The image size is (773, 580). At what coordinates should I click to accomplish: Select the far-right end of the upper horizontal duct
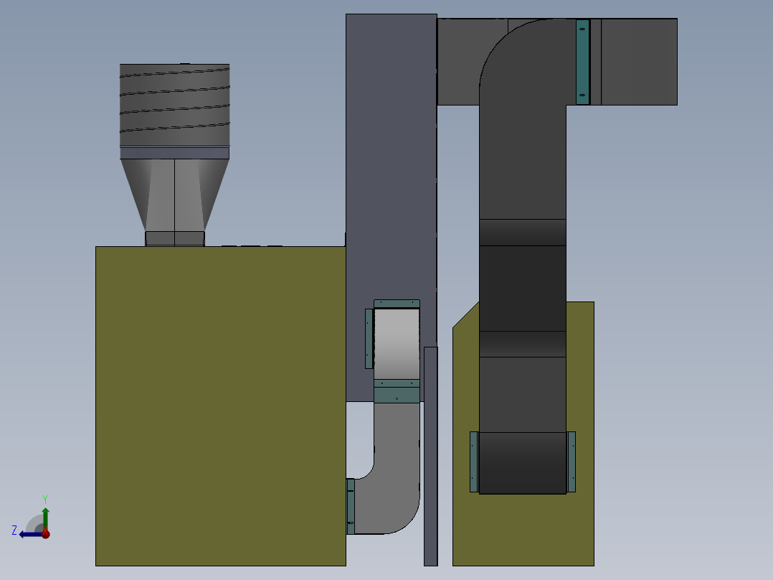639,62
